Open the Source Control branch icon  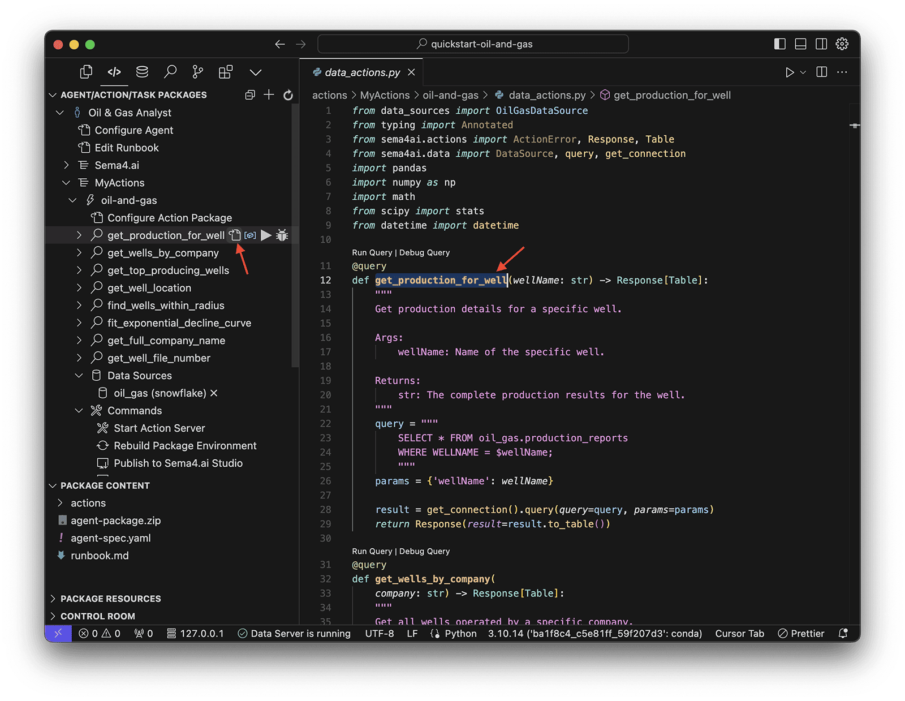click(197, 72)
